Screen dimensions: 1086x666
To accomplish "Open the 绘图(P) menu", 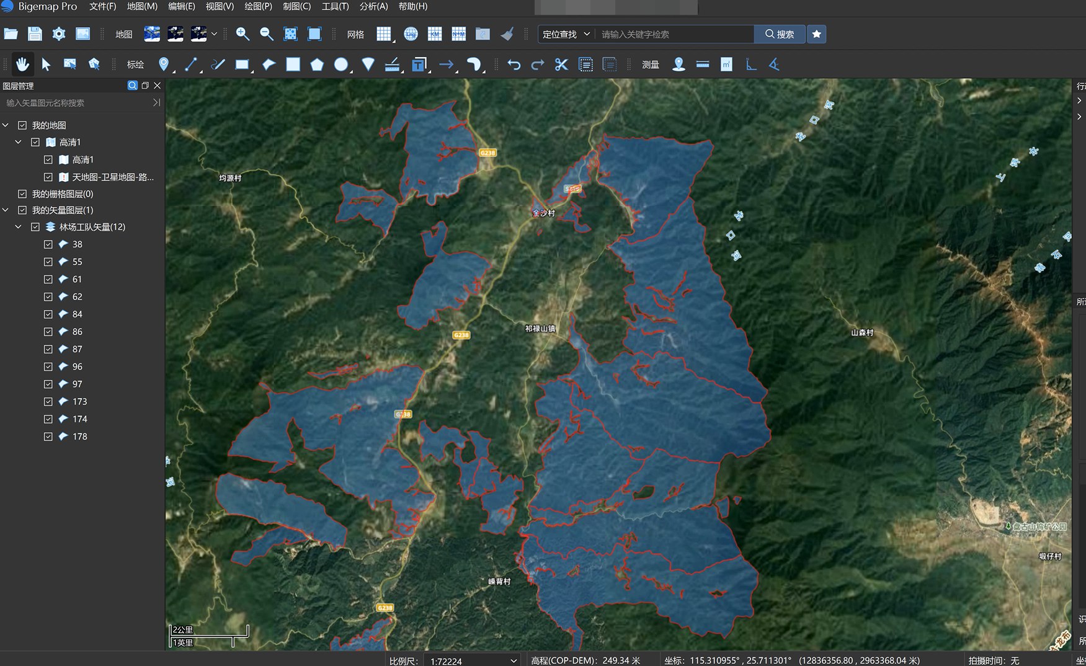I will (x=258, y=6).
